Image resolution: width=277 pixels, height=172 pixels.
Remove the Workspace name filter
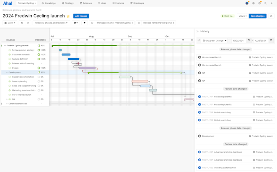click(x=92, y=23)
